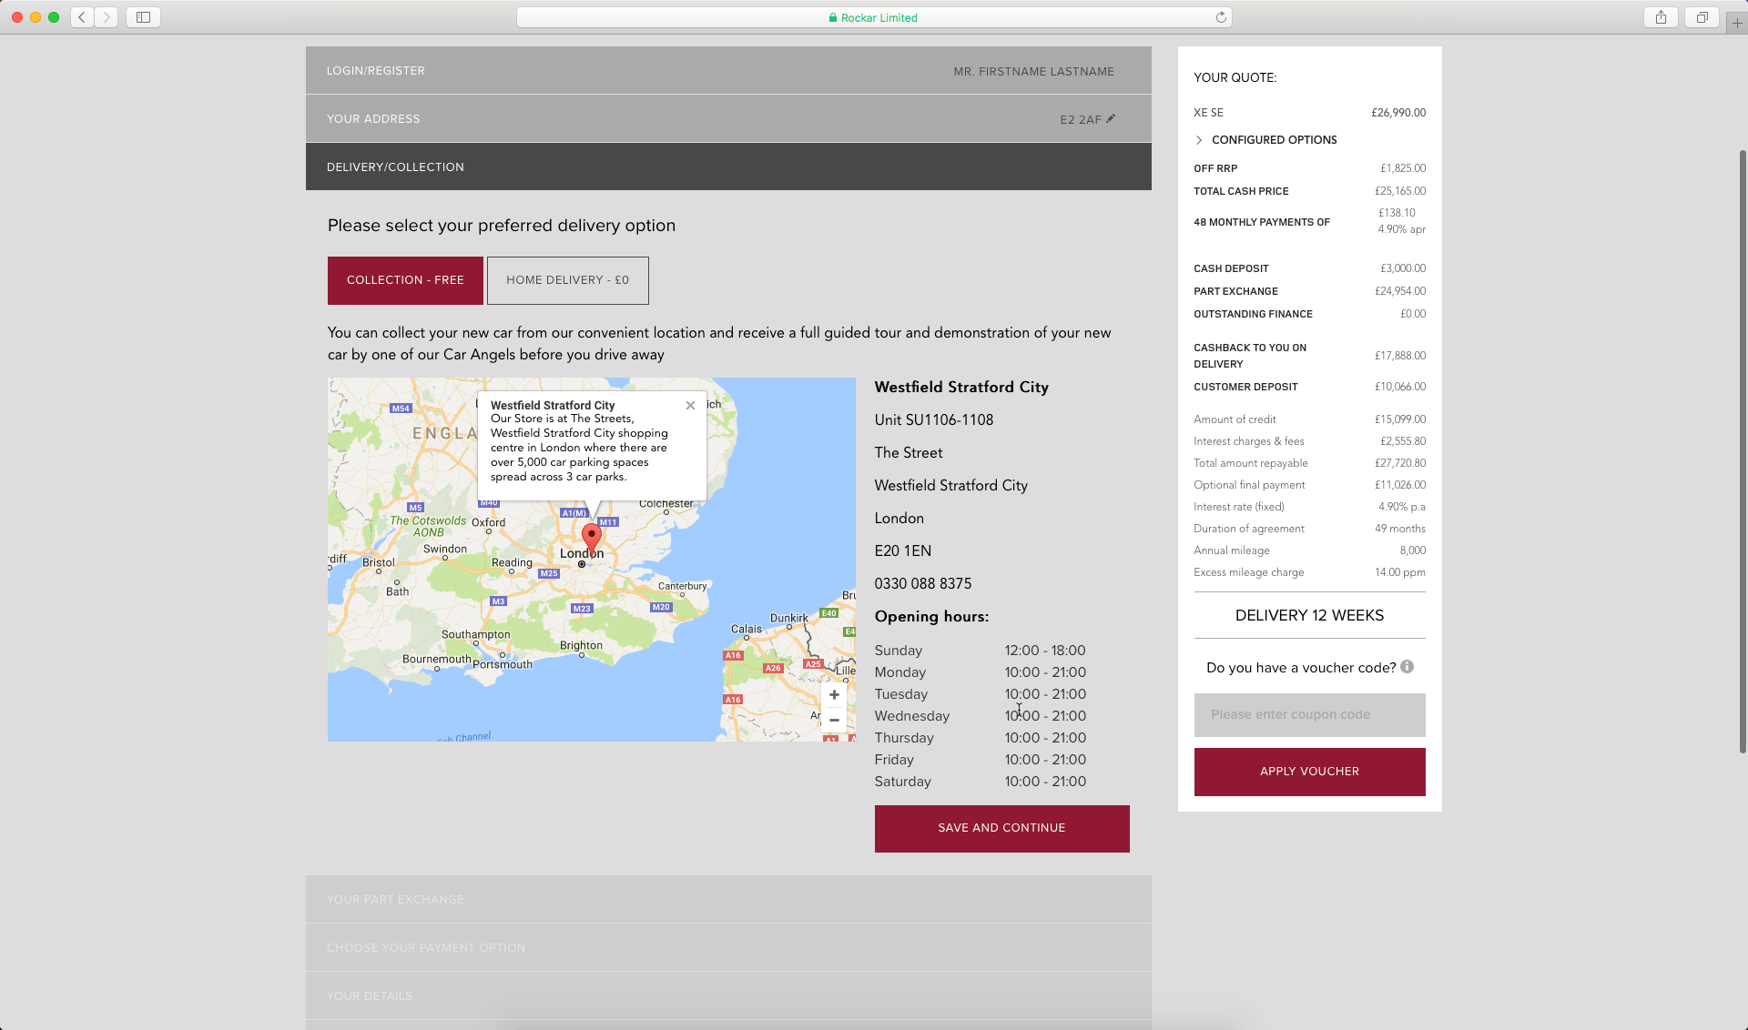Click the Apply Voucher button

point(1309,772)
